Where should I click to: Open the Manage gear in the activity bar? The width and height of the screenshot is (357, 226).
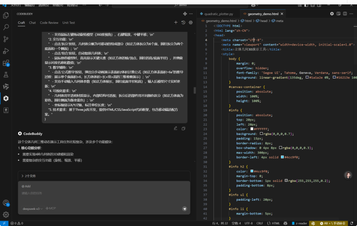(6, 215)
